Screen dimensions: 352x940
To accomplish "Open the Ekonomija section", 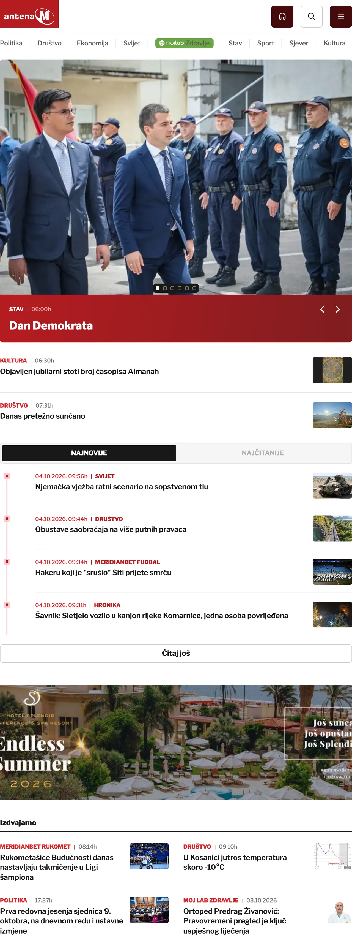I will pyautogui.click(x=92, y=43).
